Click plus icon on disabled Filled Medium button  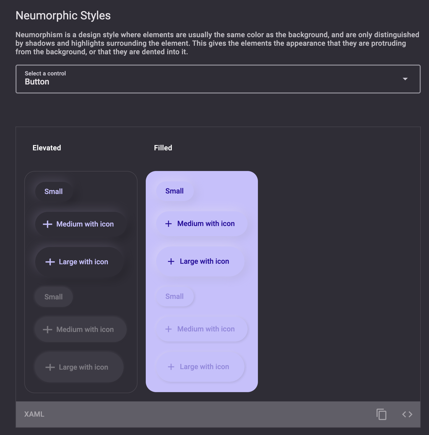pyautogui.click(x=168, y=329)
